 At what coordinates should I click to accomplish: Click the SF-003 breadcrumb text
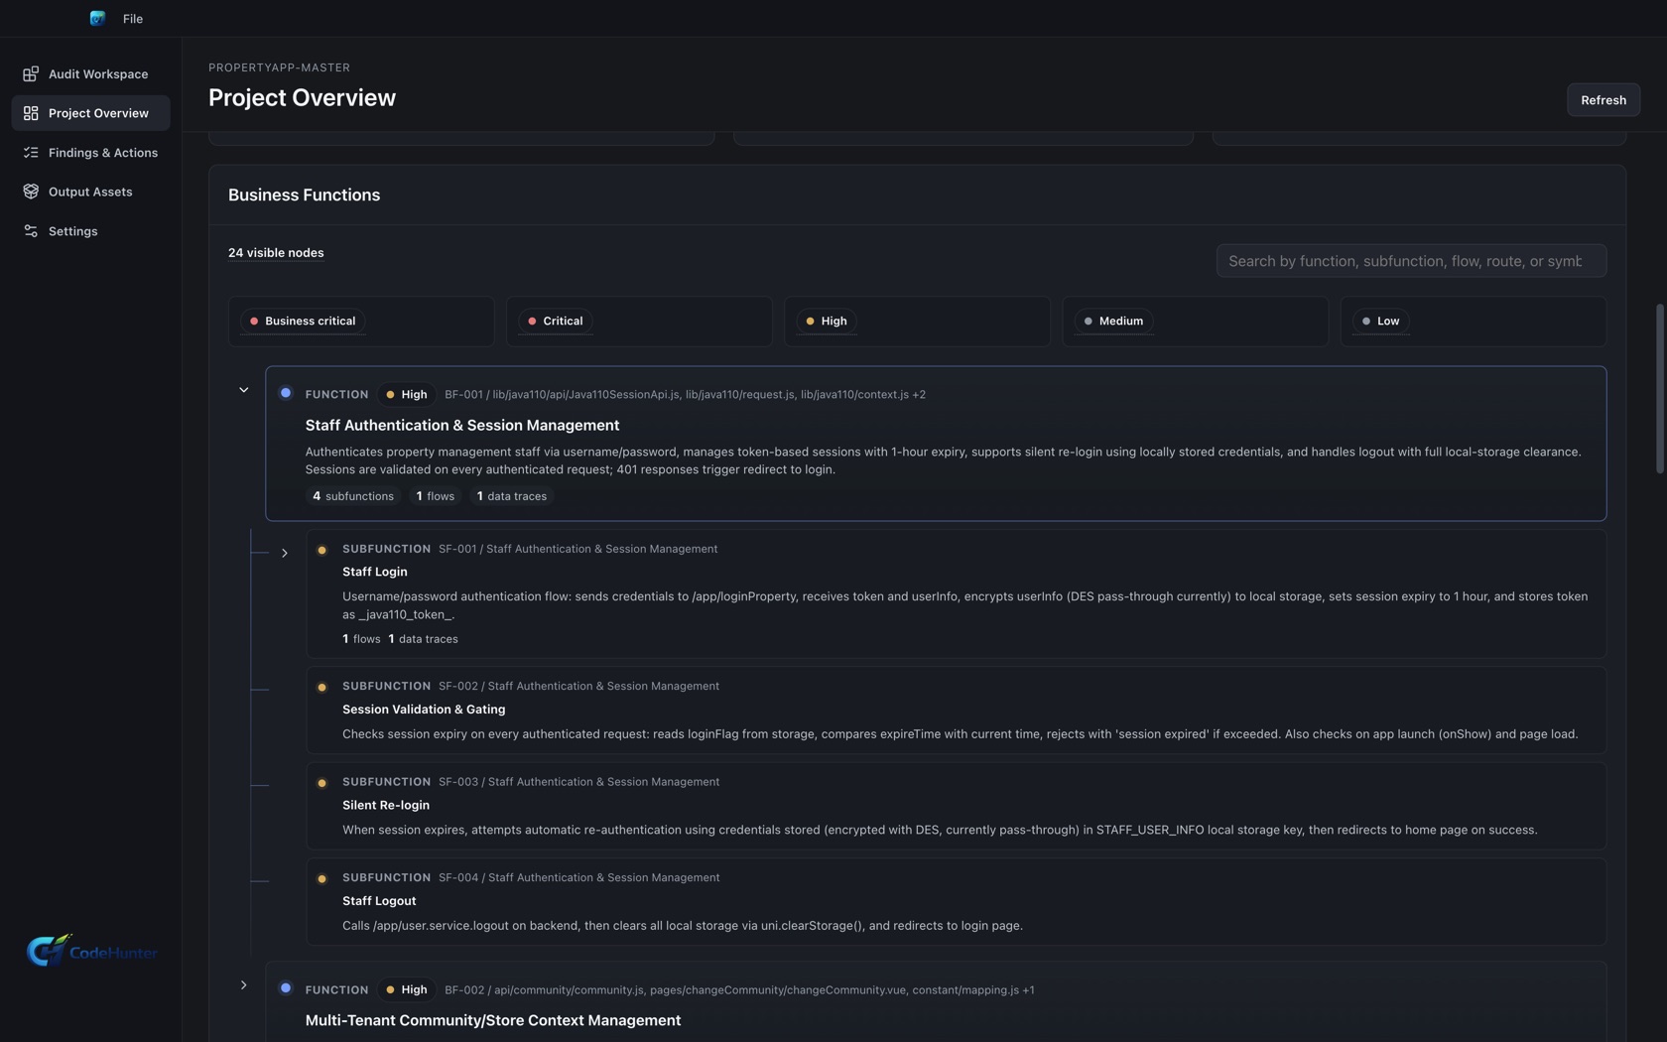[578, 782]
